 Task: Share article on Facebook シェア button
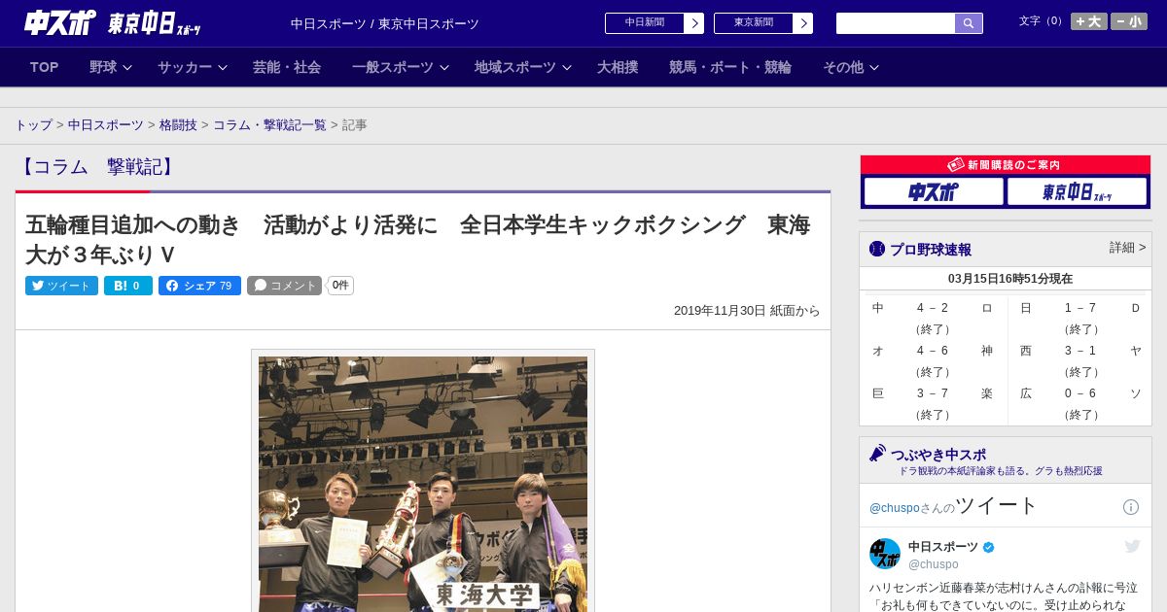point(199,286)
